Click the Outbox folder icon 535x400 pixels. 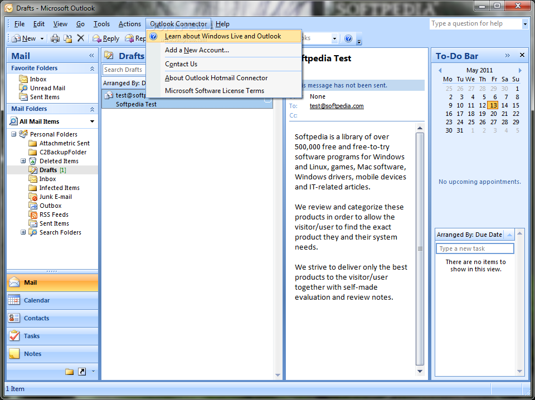(33, 206)
